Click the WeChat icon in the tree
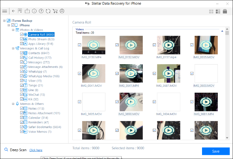The image size is (233, 159). point(25,95)
